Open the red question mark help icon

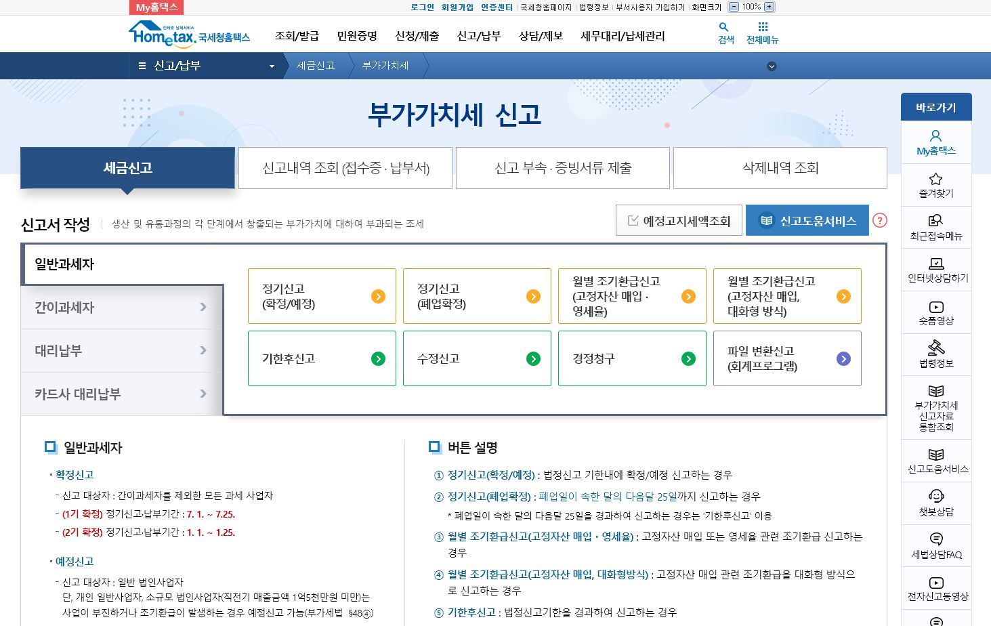pos(879,220)
